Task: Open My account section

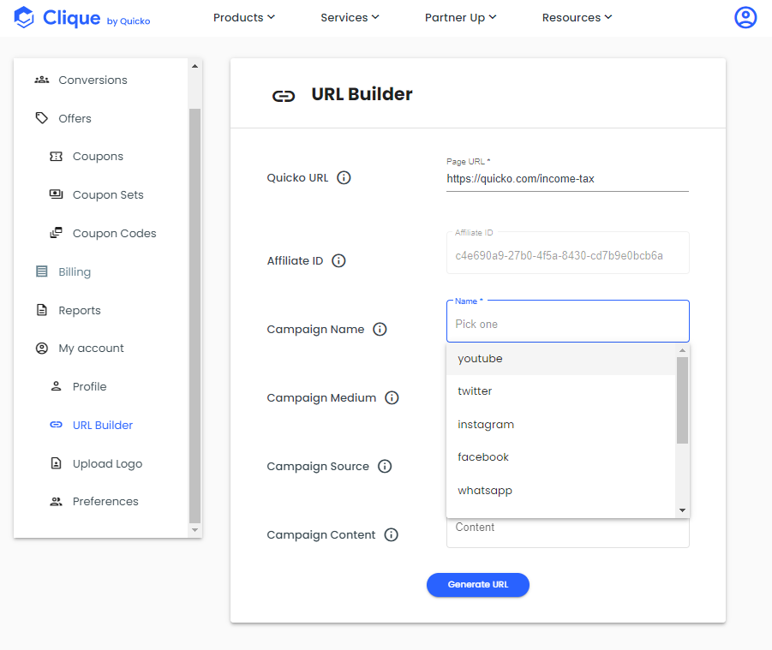Action: click(x=91, y=349)
